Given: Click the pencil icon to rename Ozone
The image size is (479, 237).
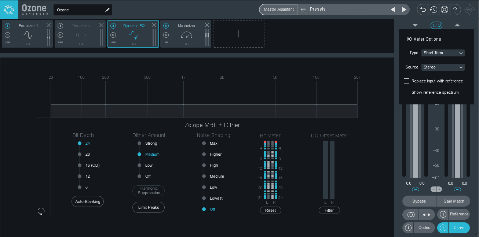Looking at the screenshot, I should coord(107,10).
